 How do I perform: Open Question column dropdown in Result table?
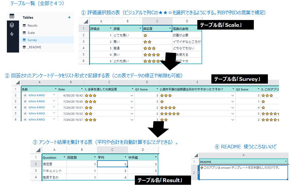point(64,157)
